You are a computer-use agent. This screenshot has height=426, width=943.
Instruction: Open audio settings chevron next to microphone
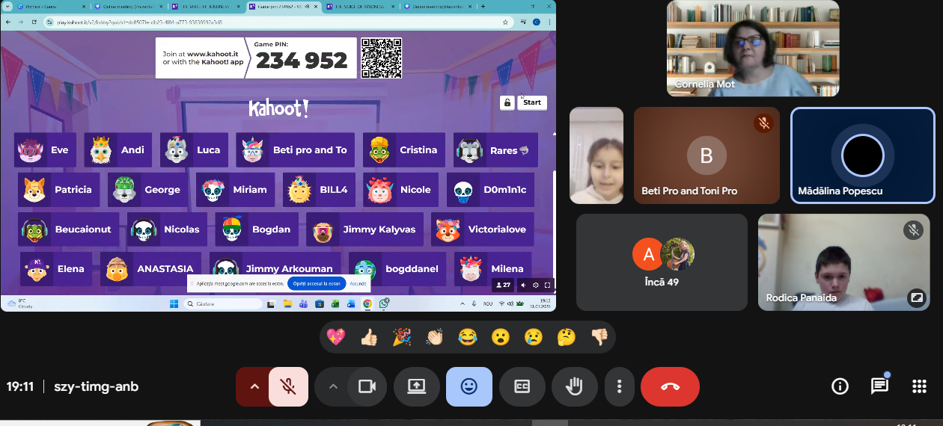(x=254, y=386)
